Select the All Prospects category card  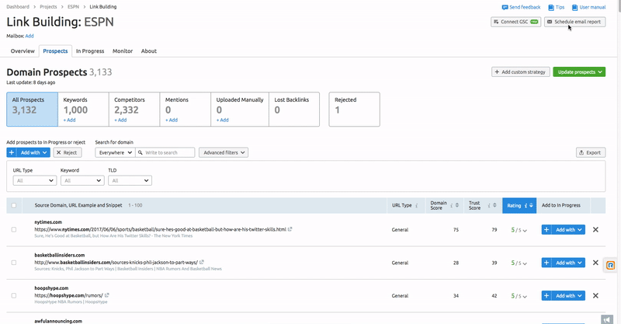[x=32, y=110]
